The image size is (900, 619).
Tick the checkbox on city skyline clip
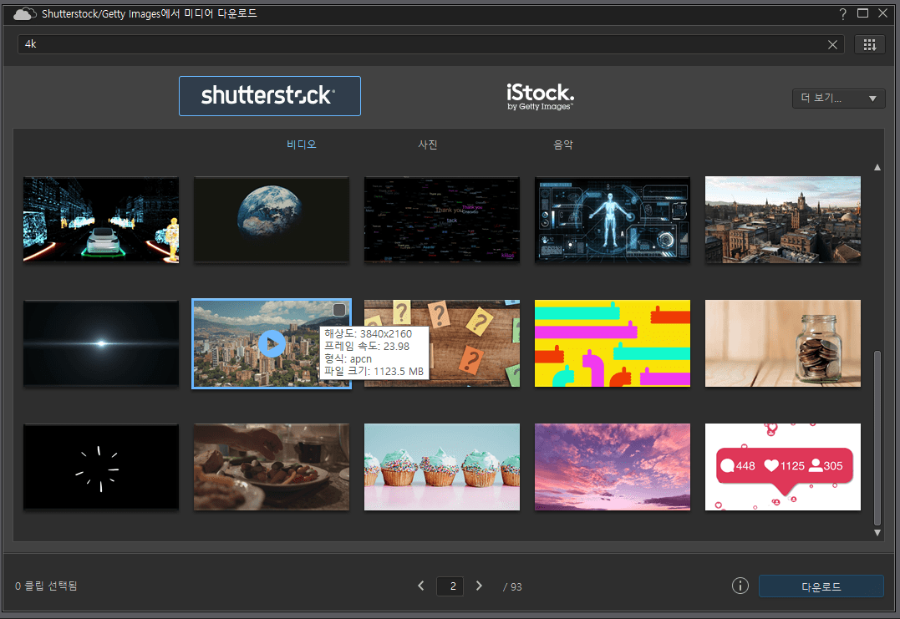pyautogui.click(x=339, y=310)
